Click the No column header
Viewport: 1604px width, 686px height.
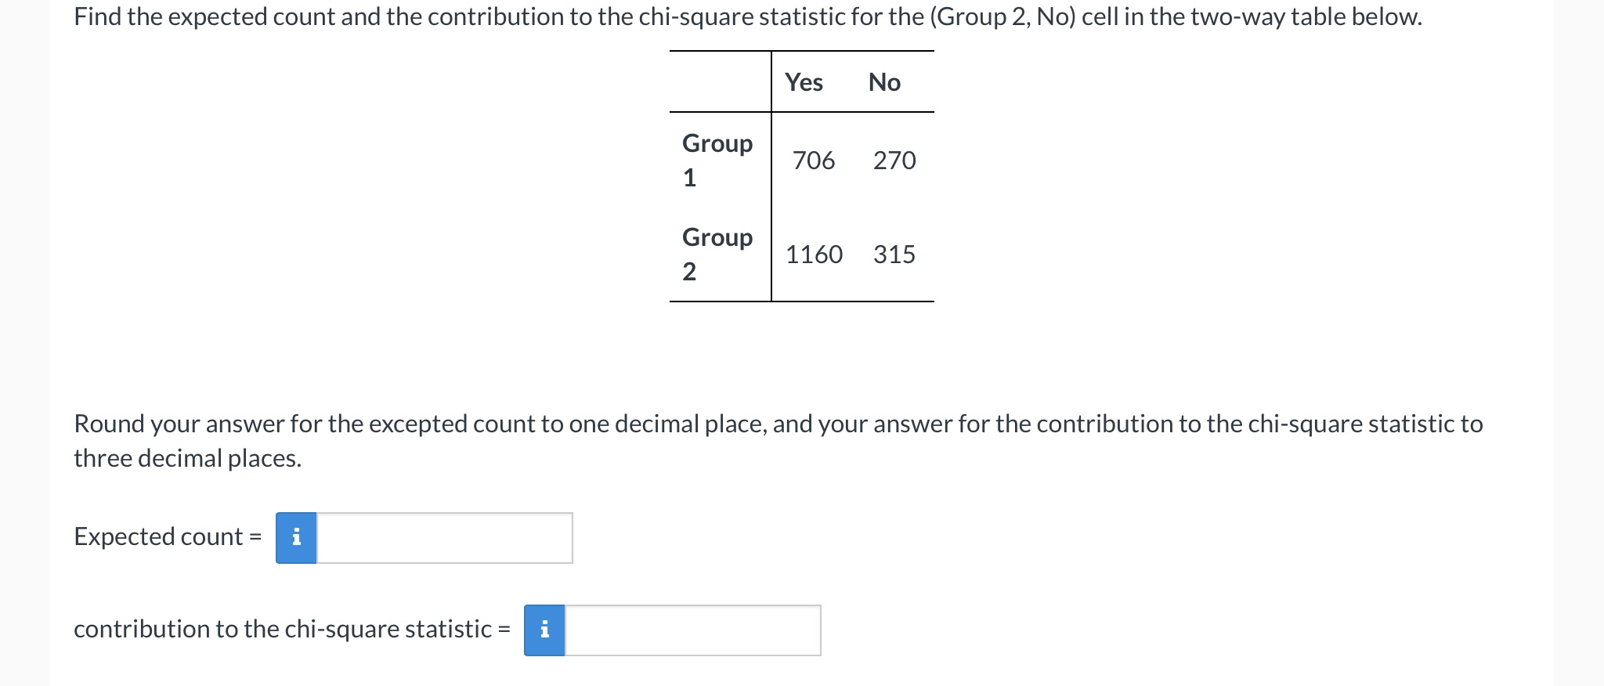point(883,82)
